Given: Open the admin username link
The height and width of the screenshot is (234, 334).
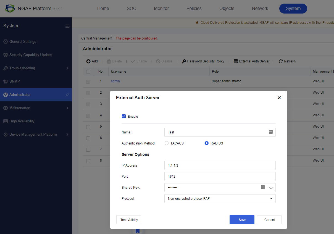Looking at the screenshot, I should pyautogui.click(x=115, y=81).
